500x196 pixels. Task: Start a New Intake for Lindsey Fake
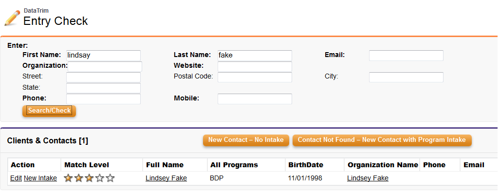(x=40, y=178)
